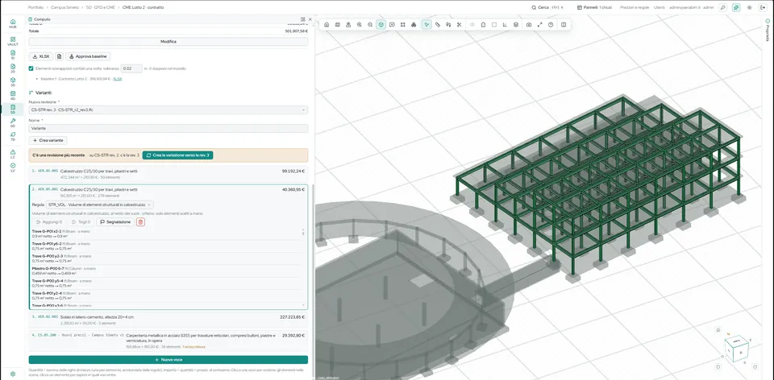The image size is (774, 380).
Task: Toggle the eye visibility icon in toolbar
Action: tap(472, 25)
